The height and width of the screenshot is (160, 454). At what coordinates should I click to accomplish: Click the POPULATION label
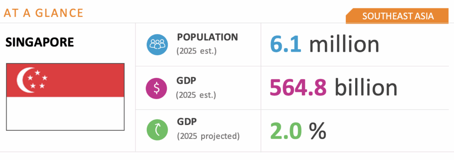pos(207,37)
